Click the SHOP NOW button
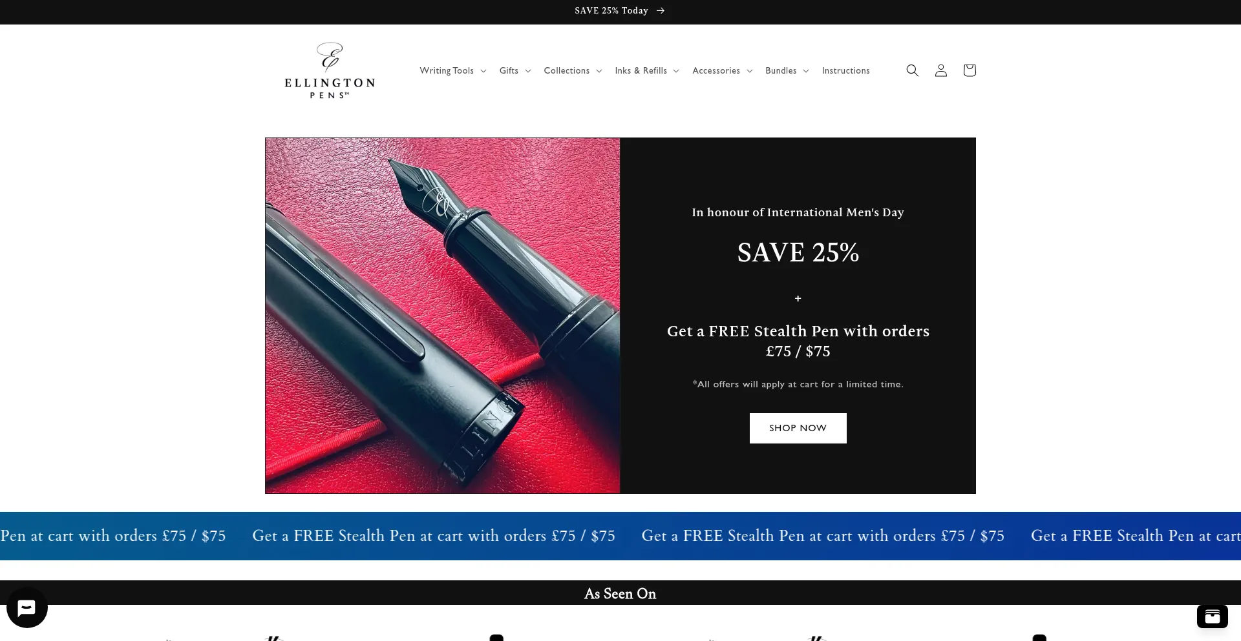 pos(798,428)
